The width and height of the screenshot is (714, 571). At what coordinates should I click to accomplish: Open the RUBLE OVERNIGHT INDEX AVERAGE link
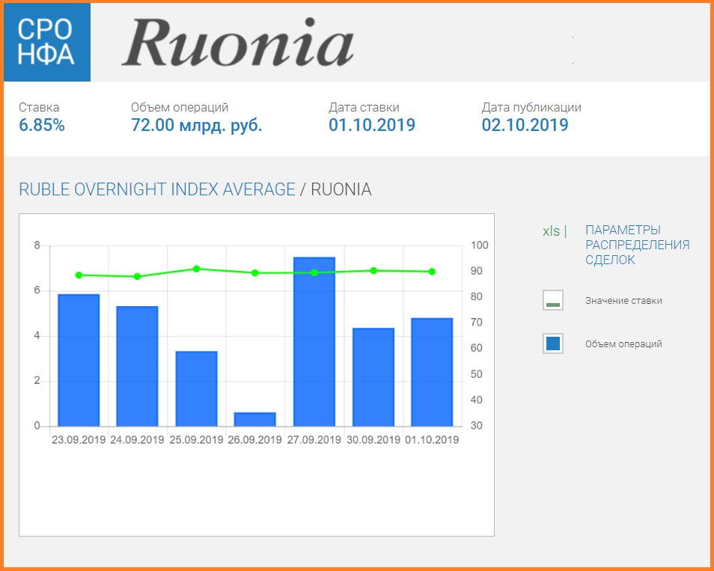point(157,189)
